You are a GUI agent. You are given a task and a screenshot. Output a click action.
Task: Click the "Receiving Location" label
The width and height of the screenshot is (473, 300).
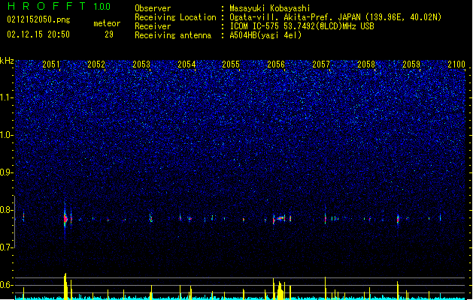pyautogui.click(x=175, y=17)
